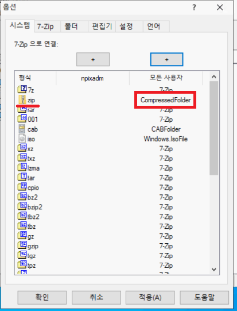237x311 pixels.
Task: Select the tbz format icon
Action: coord(22,226)
